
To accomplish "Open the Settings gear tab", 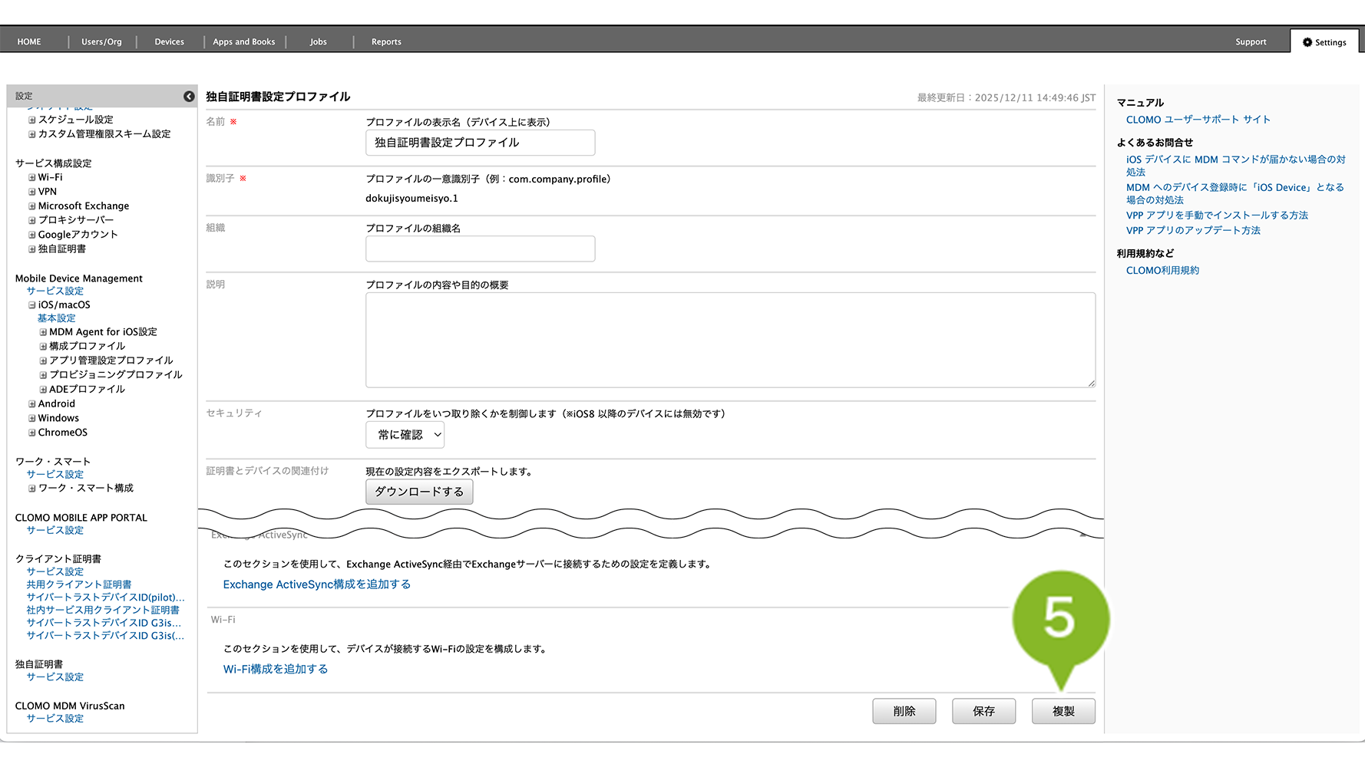I will (x=1324, y=42).
